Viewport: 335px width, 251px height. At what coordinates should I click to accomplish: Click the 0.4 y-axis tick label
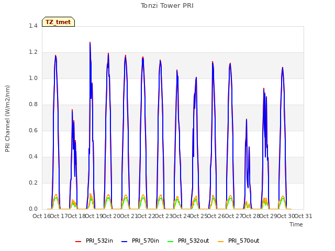click(x=33, y=157)
